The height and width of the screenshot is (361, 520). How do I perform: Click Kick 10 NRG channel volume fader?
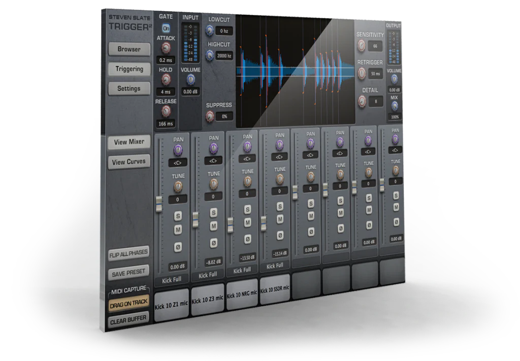[230, 225]
